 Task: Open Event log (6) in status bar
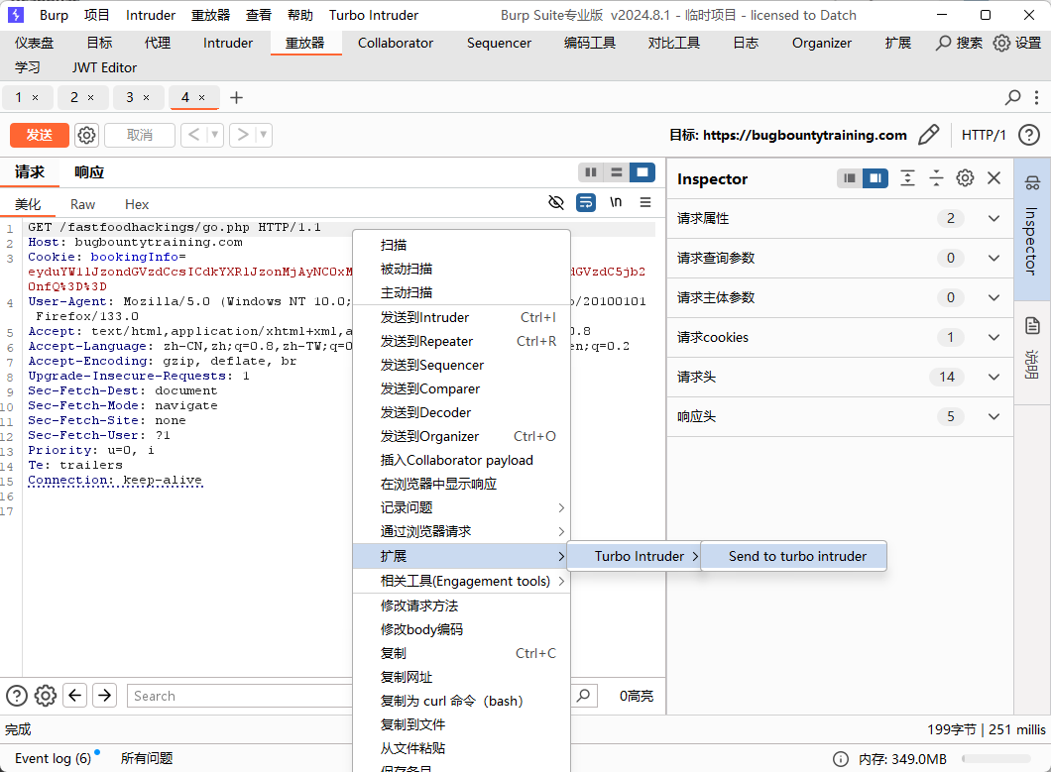click(x=53, y=758)
